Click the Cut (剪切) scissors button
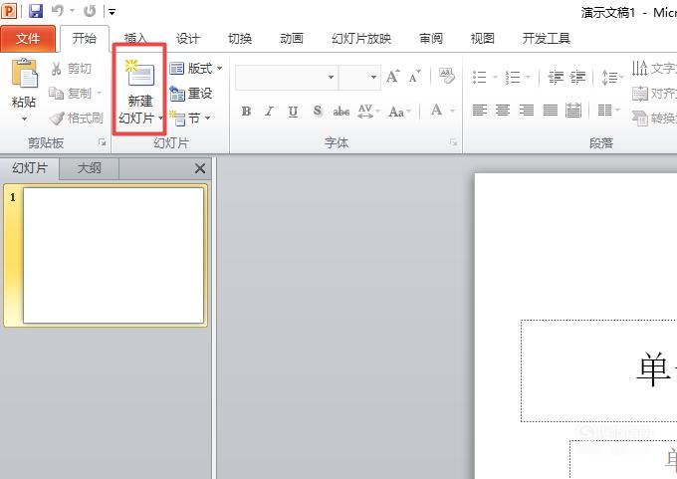This screenshot has height=479, width=677. [72, 69]
